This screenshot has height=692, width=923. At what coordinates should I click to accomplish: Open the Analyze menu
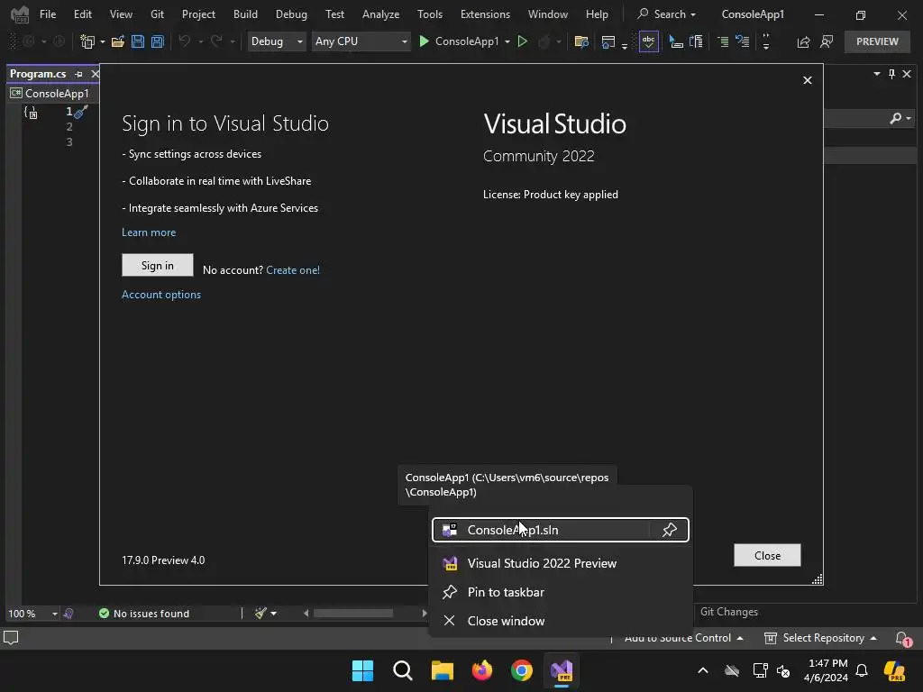tap(381, 14)
